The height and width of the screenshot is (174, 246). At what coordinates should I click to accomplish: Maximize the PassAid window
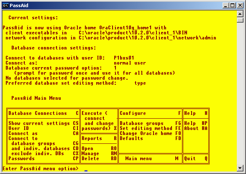tap(232, 5)
